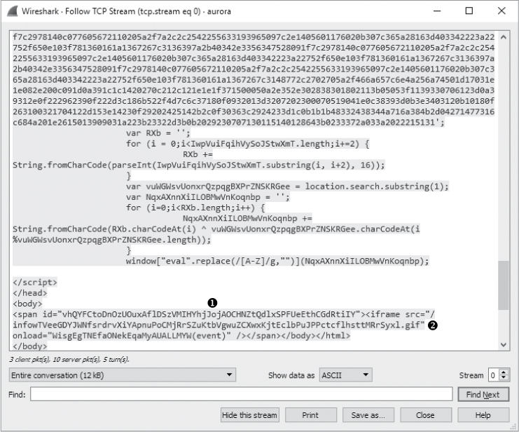Click the Find Next button
This screenshot has width=519, height=432.
pyautogui.click(x=483, y=395)
